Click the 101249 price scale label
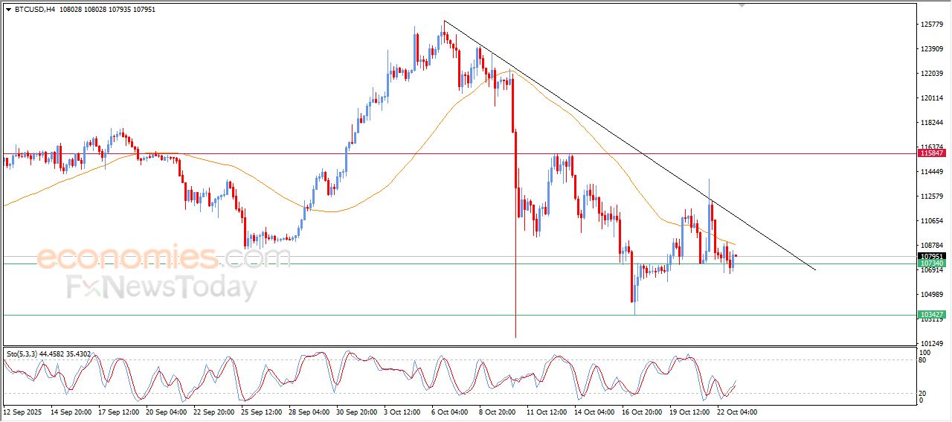Screen dimensions: 952x422 coord(933,343)
